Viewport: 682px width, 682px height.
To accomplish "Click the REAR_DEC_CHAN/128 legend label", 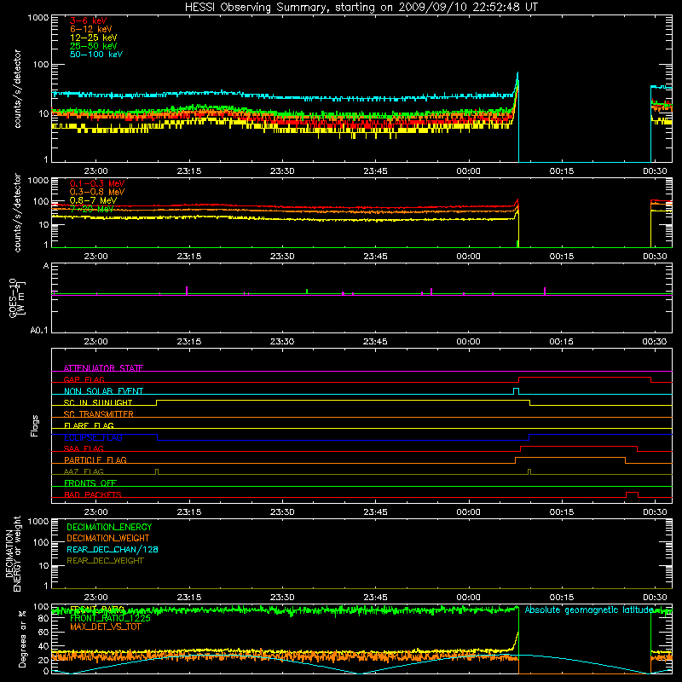I will point(113,549).
